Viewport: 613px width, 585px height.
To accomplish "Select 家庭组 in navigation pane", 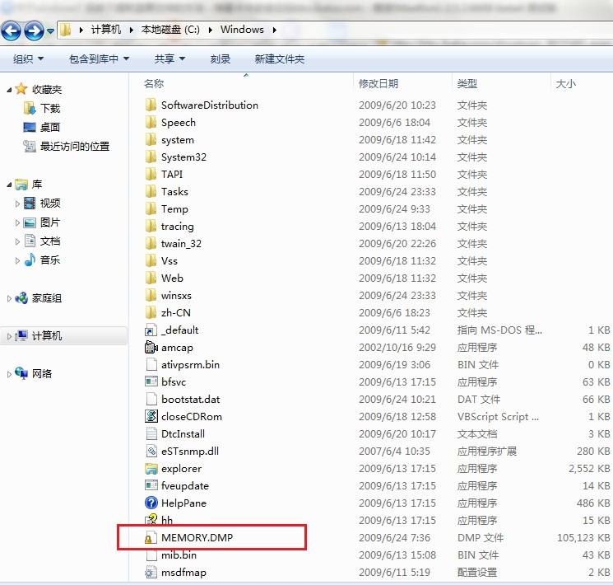I will pyautogui.click(x=47, y=298).
